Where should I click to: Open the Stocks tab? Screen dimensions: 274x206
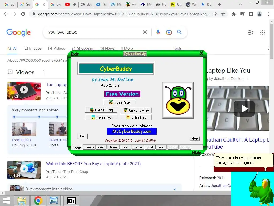click(173, 147)
